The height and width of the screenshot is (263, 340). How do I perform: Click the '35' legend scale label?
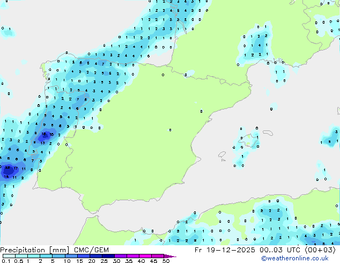(129, 261)
